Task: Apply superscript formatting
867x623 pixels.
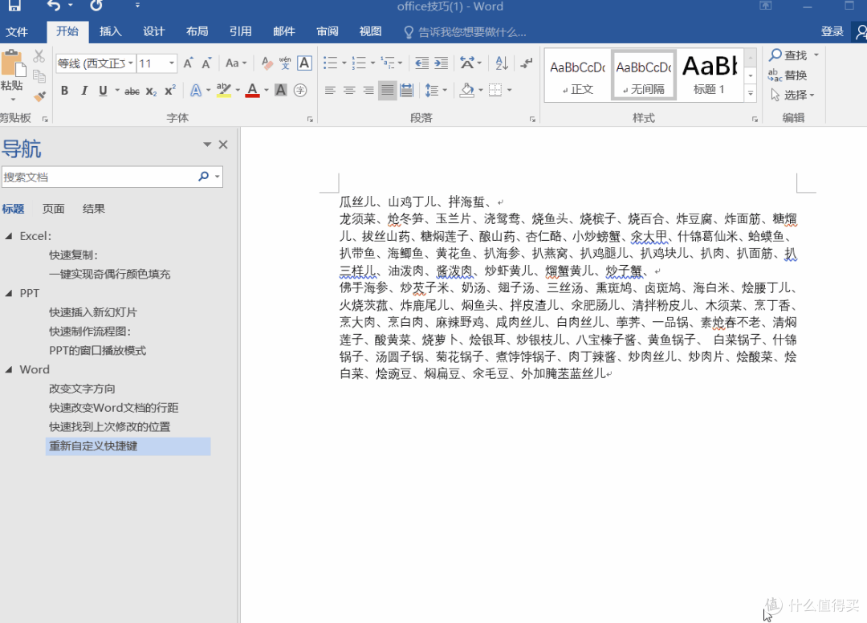Action: click(168, 91)
